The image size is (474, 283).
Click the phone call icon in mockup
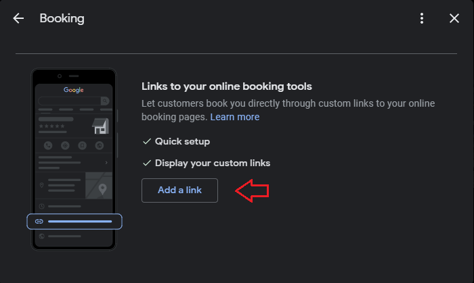[x=48, y=146]
